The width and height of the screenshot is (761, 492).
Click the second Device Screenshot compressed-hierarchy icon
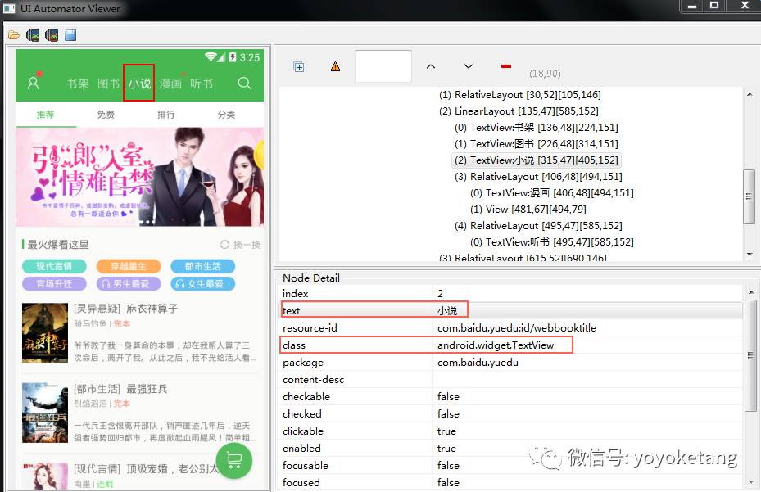click(x=52, y=35)
